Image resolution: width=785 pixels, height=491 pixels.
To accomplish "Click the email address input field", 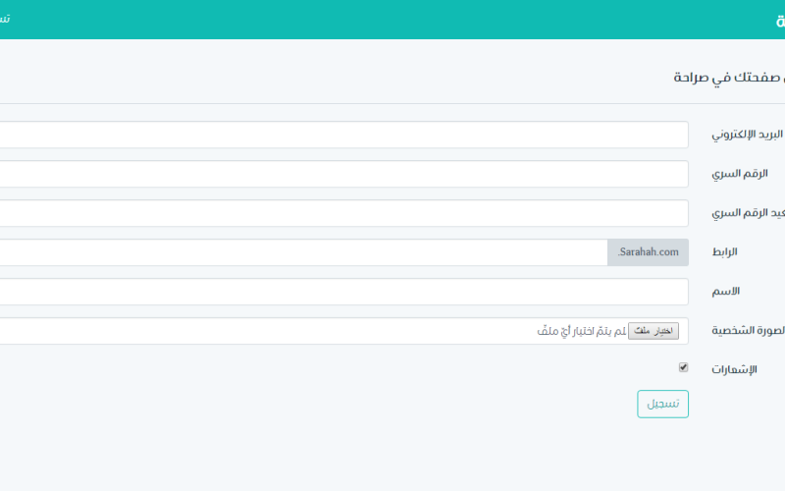I will [343, 135].
